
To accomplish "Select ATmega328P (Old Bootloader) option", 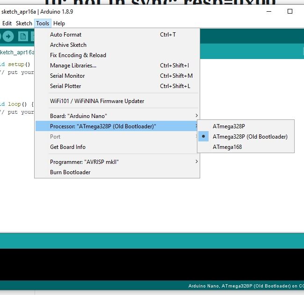I will [246, 136].
